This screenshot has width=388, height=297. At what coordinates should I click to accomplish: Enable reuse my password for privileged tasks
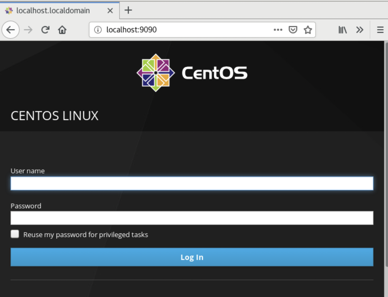(x=15, y=234)
